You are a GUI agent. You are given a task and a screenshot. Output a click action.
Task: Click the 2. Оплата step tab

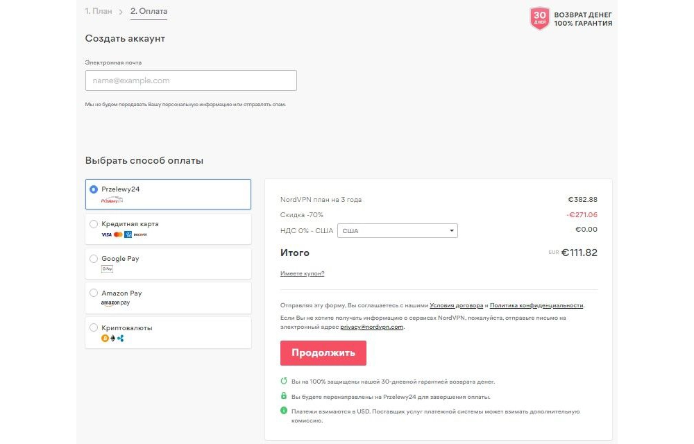pos(149,11)
